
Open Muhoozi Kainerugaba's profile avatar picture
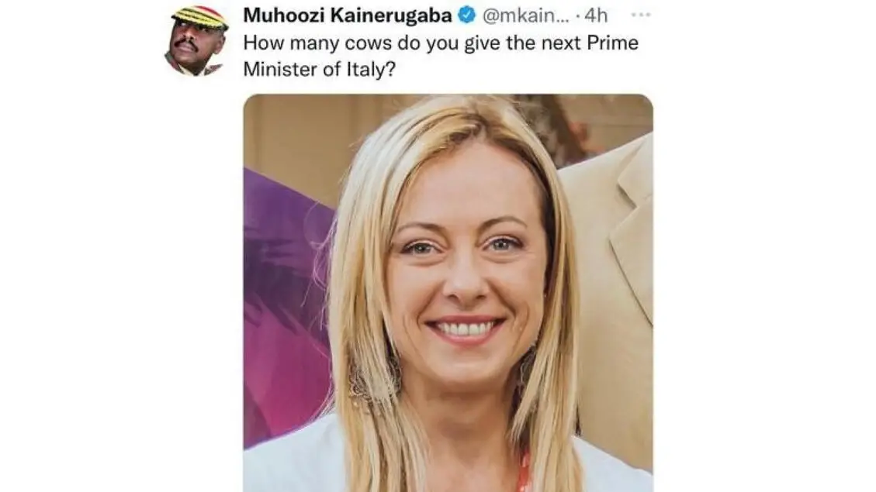[196, 41]
